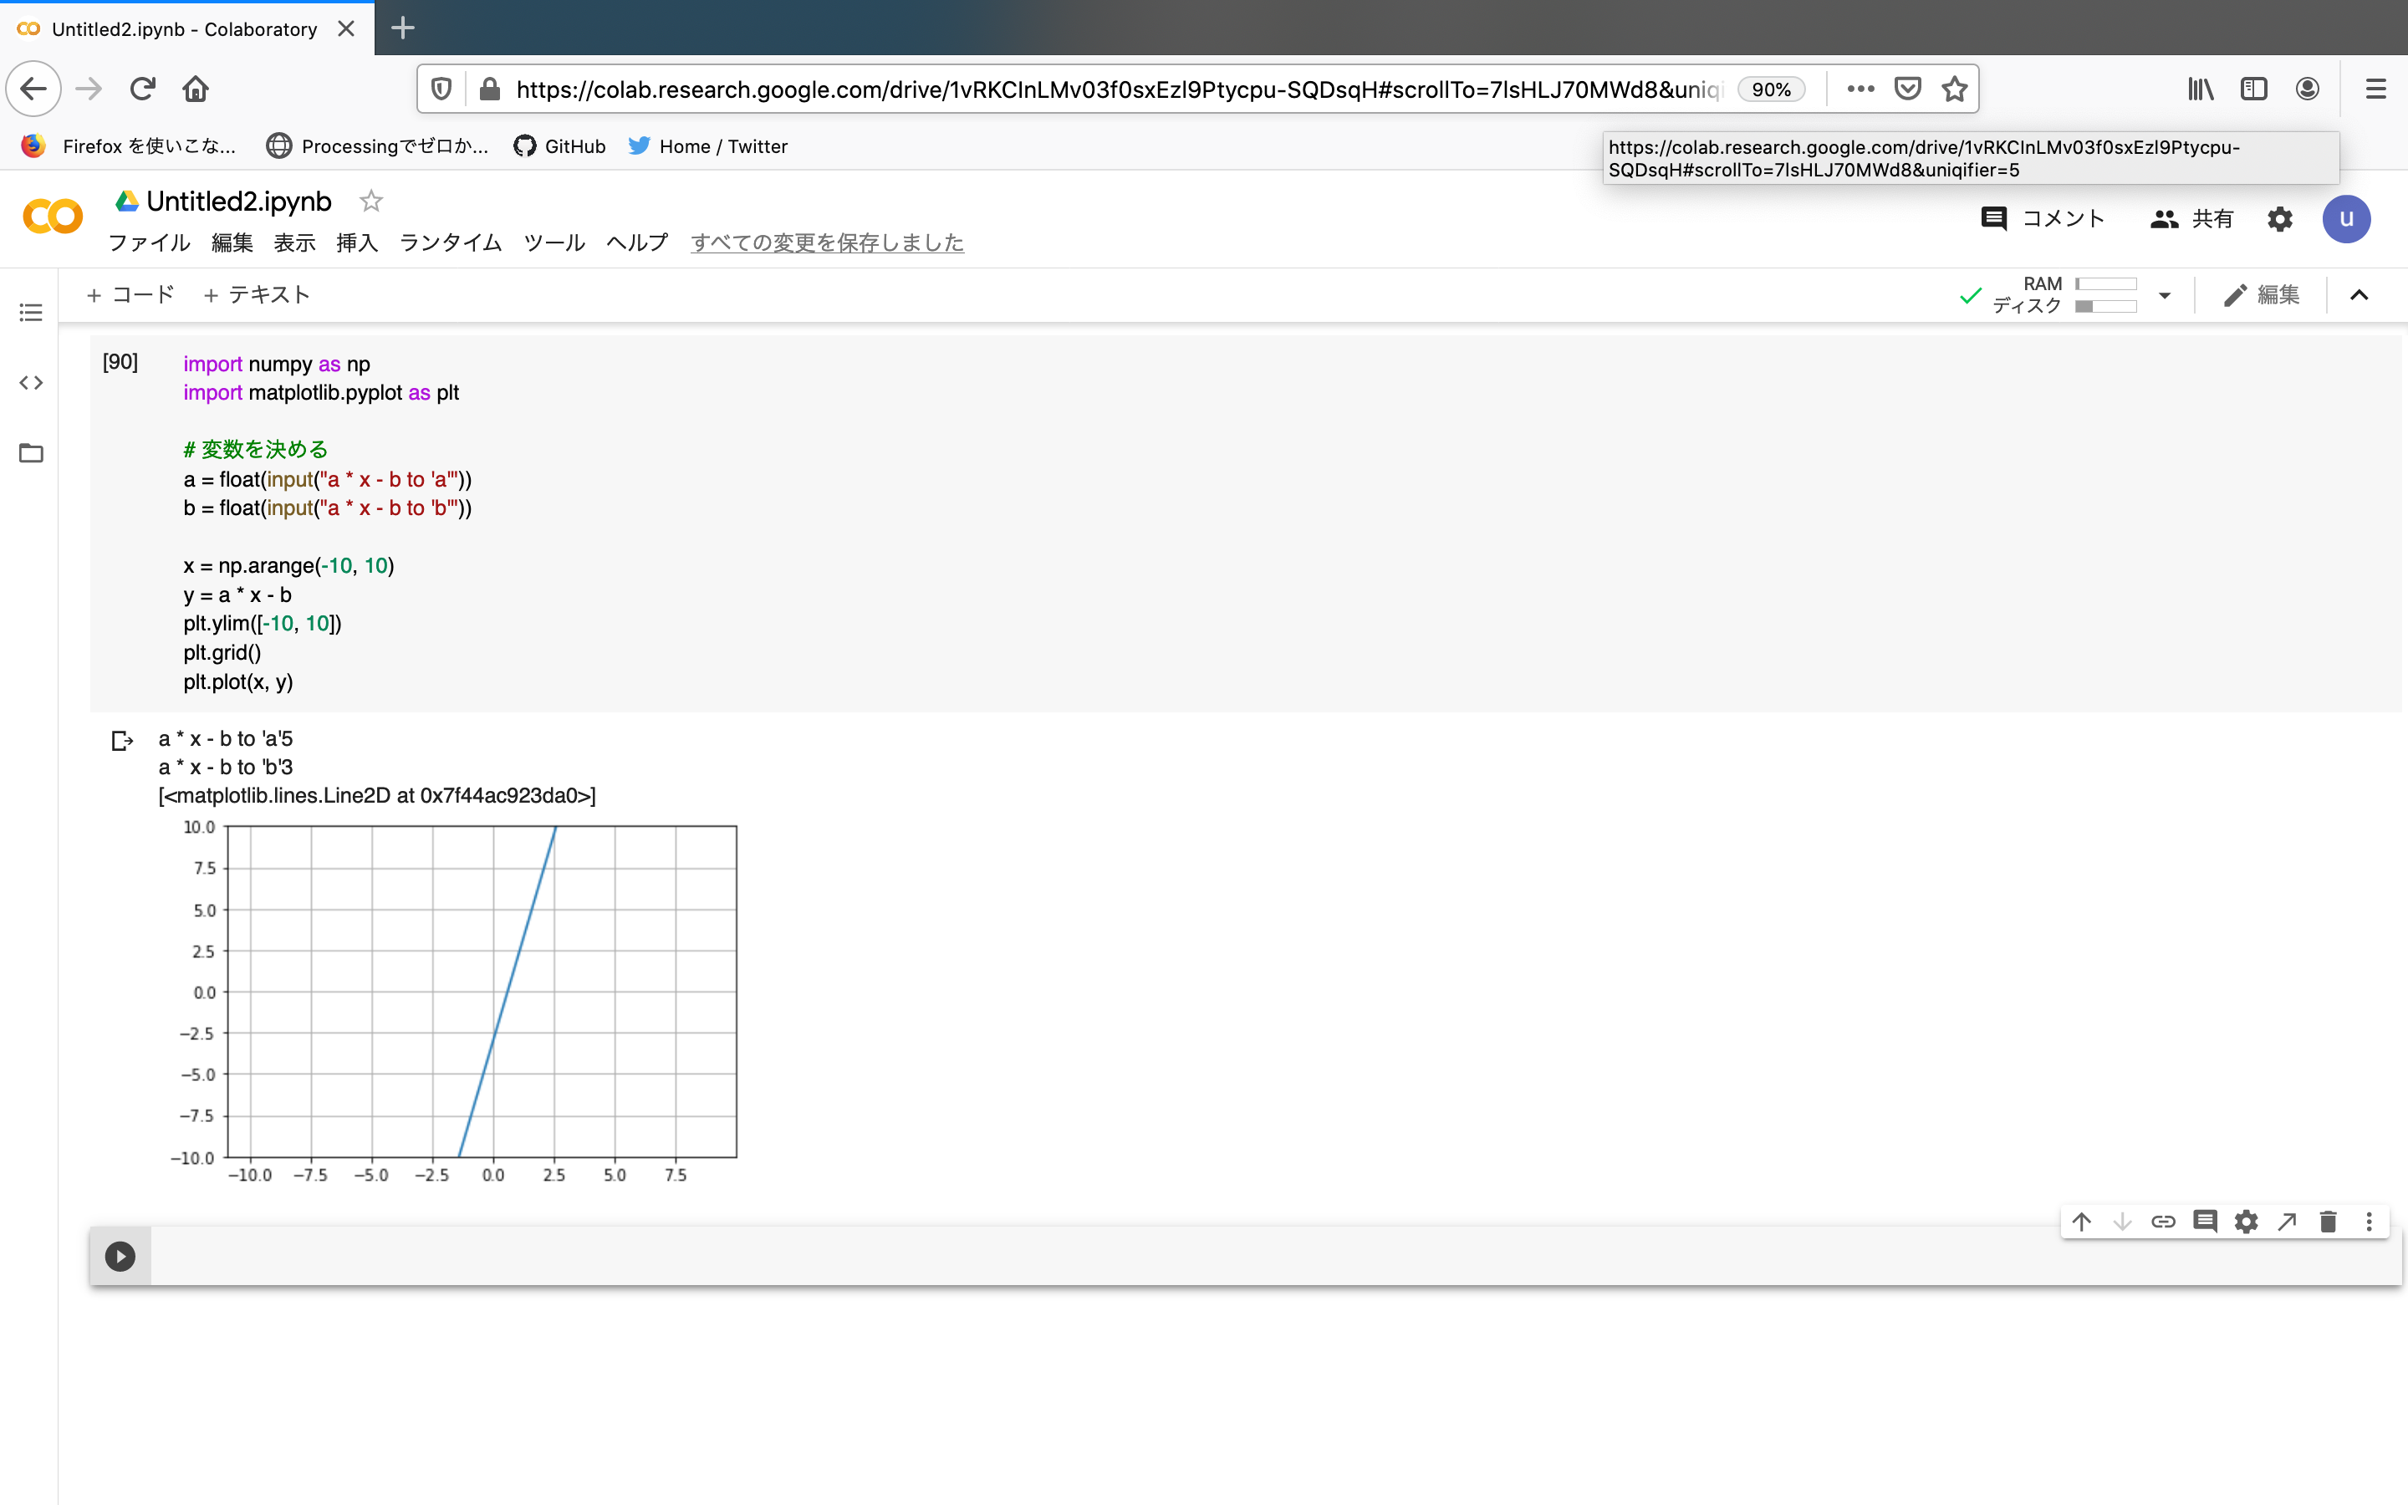
Task: Run the empty code cell
Action: tap(120, 1256)
